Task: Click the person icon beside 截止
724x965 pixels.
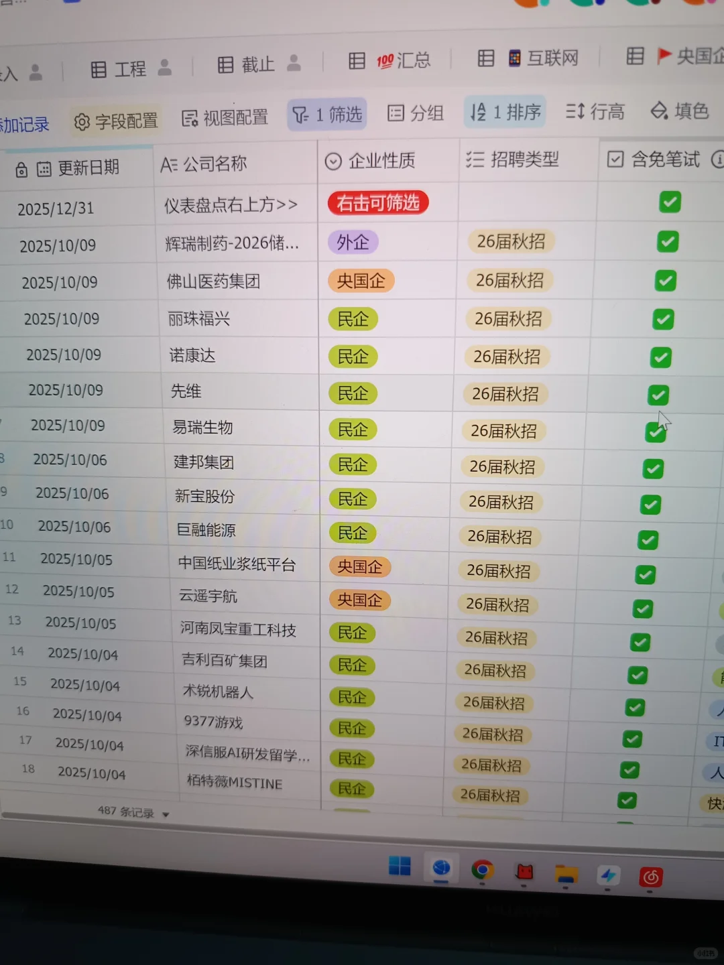Action: point(294,63)
